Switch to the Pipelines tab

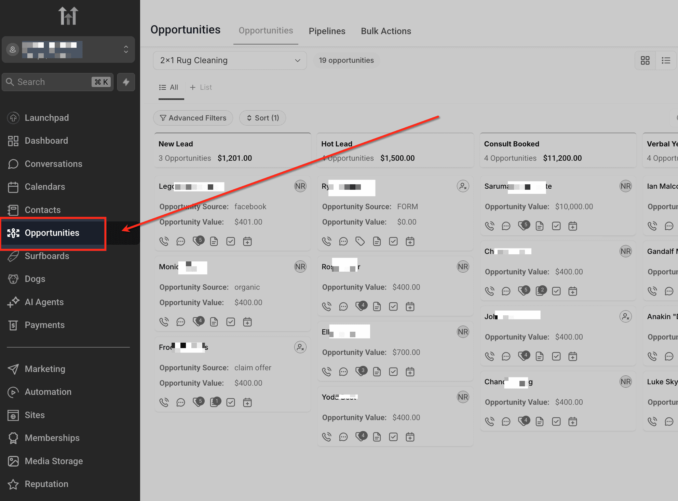(327, 31)
